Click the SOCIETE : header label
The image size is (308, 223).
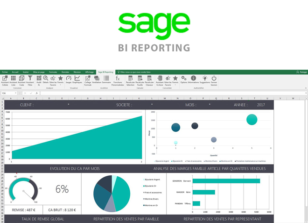tap(124, 105)
